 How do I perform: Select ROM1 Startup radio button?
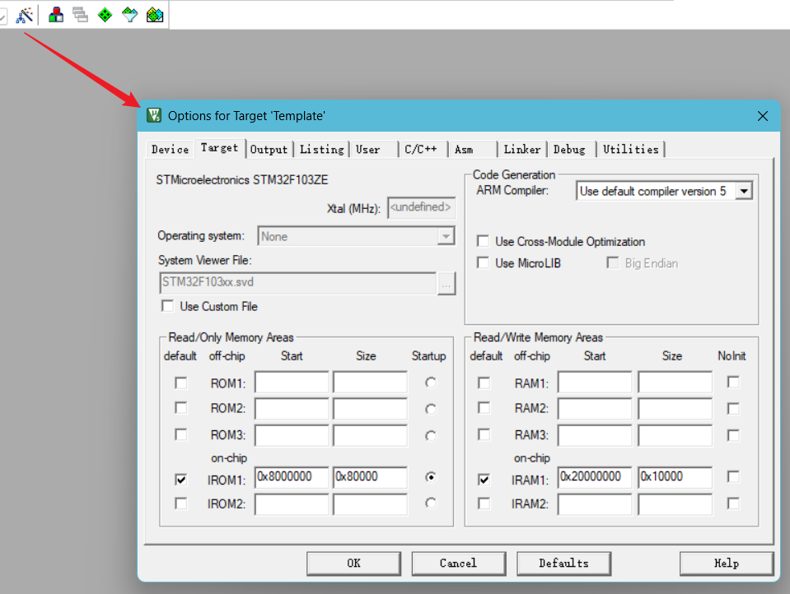tap(430, 383)
